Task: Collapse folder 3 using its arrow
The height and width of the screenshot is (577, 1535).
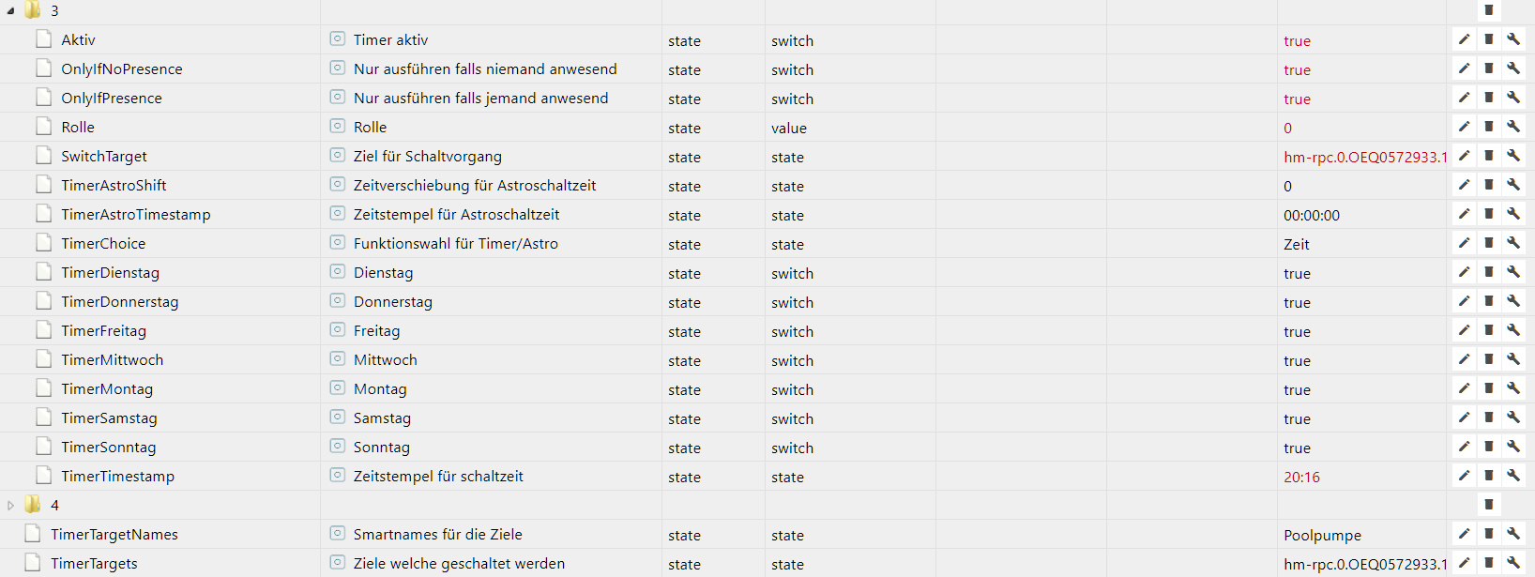Action: tap(10, 11)
